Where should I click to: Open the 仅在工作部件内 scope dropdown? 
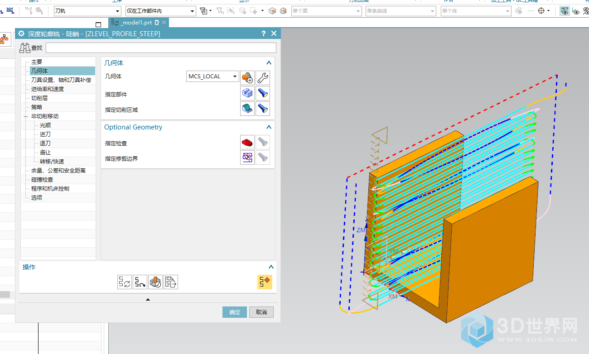point(160,11)
